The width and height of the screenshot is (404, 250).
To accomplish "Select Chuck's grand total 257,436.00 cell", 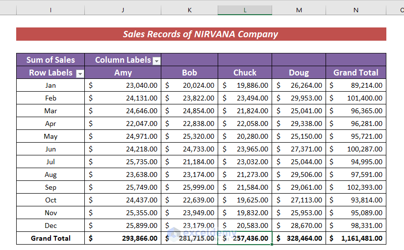I will point(245,238).
